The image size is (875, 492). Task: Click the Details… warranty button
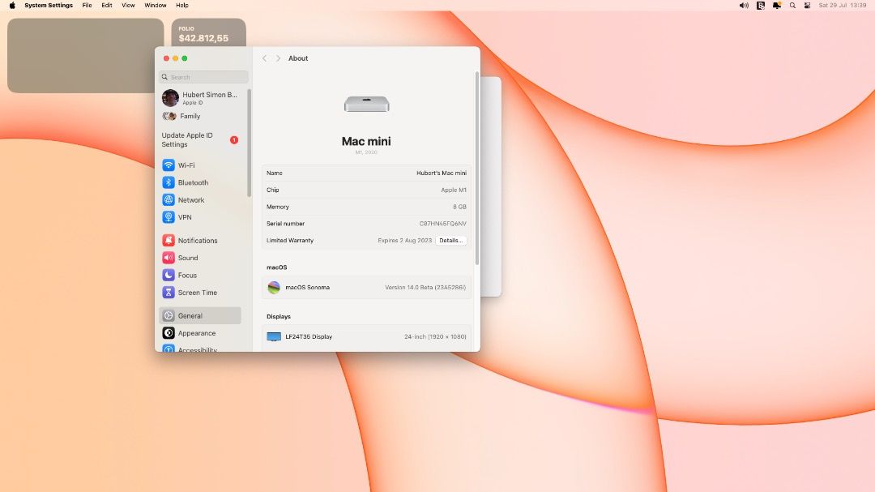(x=450, y=241)
